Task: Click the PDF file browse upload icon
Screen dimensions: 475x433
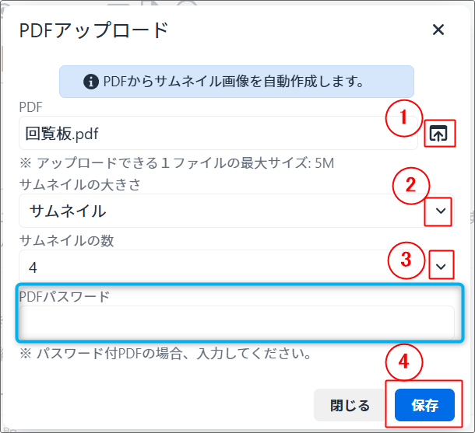Action: click(439, 133)
